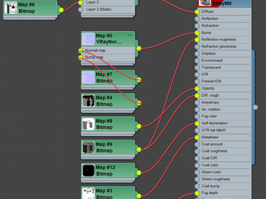Select the Map #9 Bitmap thumbnail
The width and height of the screenshot is (266, 199).
(88, 147)
